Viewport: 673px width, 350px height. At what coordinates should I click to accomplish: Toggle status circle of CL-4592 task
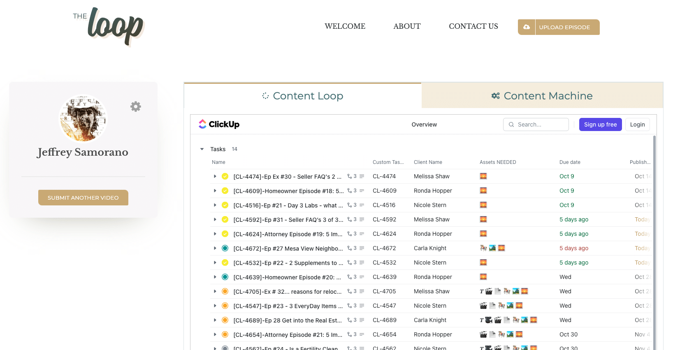(x=225, y=219)
